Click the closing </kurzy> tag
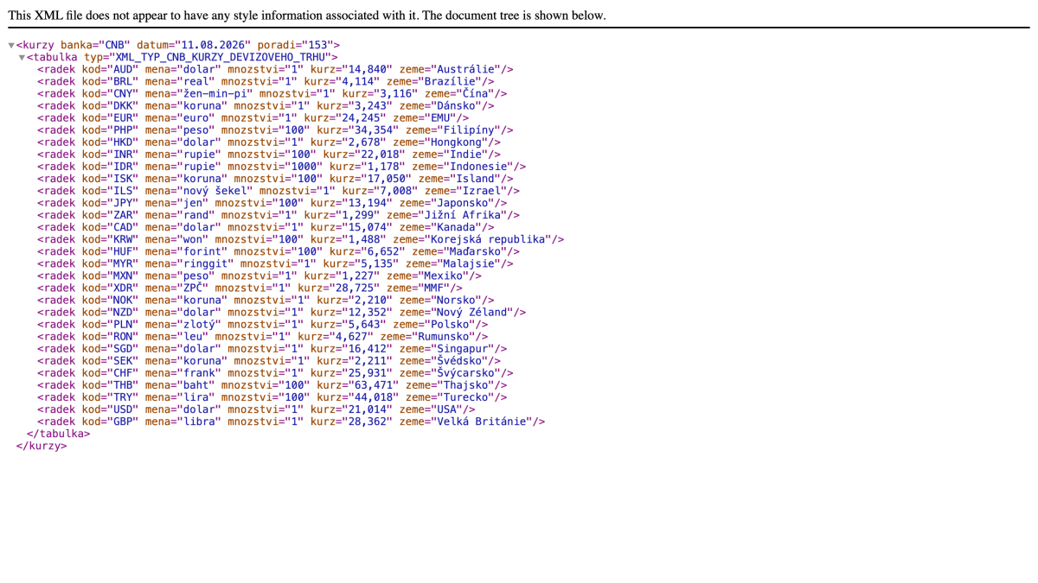This screenshot has height=583, width=1038. [x=42, y=446]
